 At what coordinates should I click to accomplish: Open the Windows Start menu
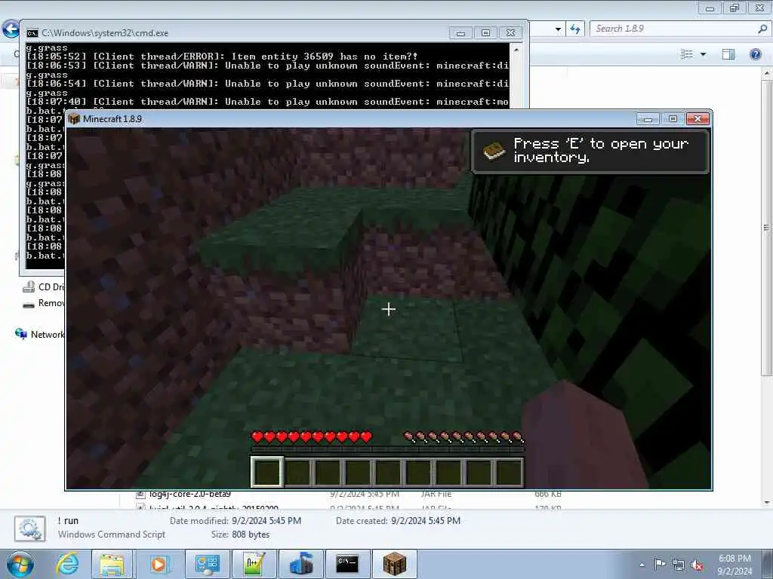20,564
